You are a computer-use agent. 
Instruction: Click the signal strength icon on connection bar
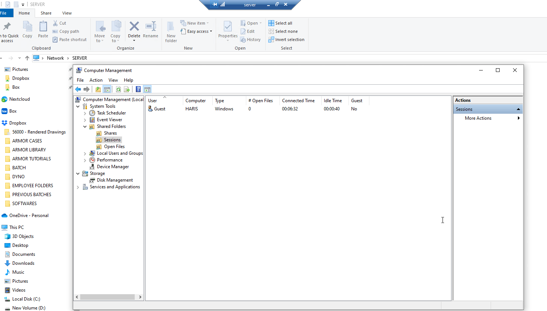(223, 4)
